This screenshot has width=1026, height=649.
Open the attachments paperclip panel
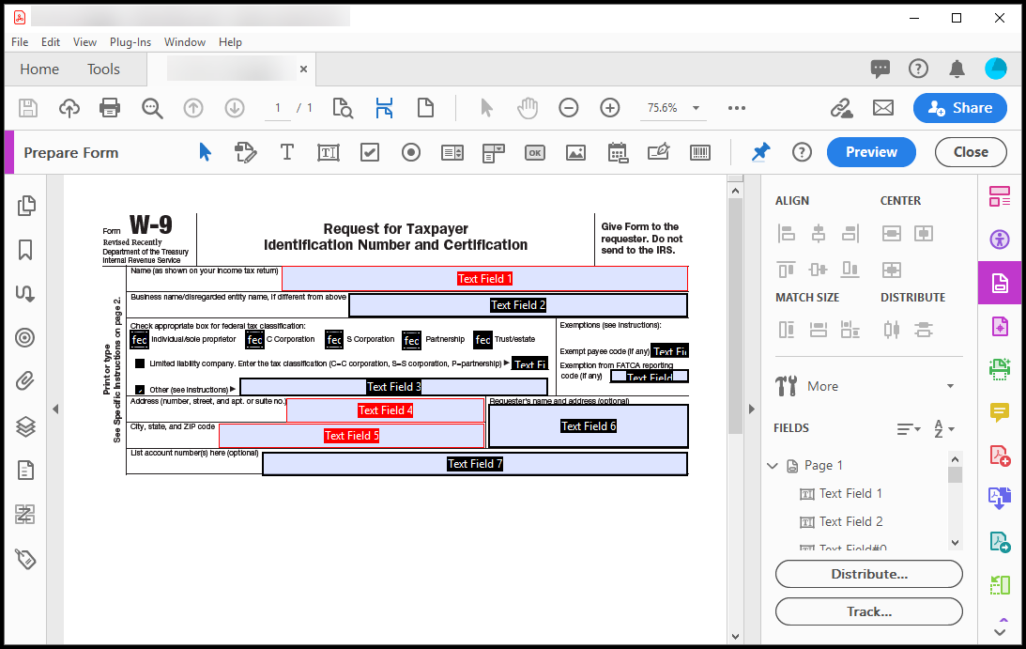25,381
